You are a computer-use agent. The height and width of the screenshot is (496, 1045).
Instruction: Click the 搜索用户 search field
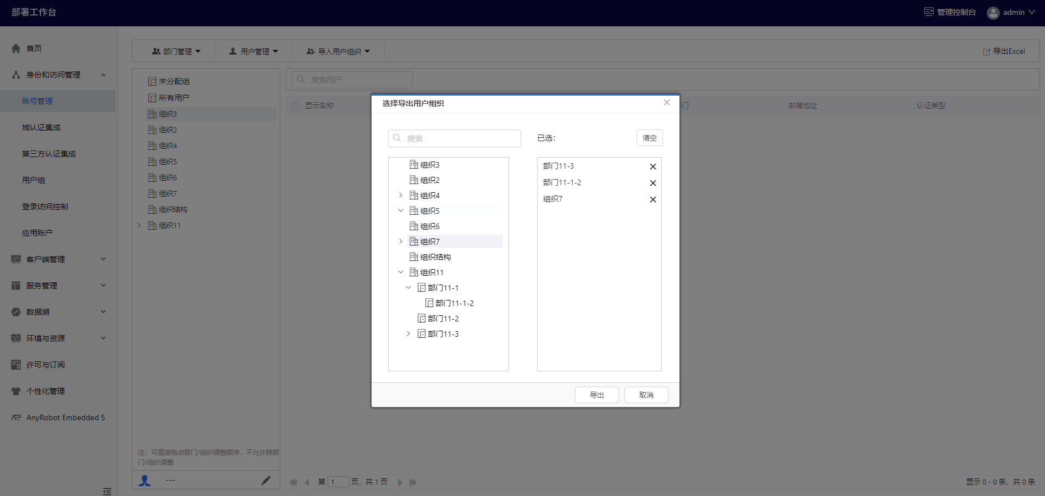pyautogui.click(x=352, y=79)
